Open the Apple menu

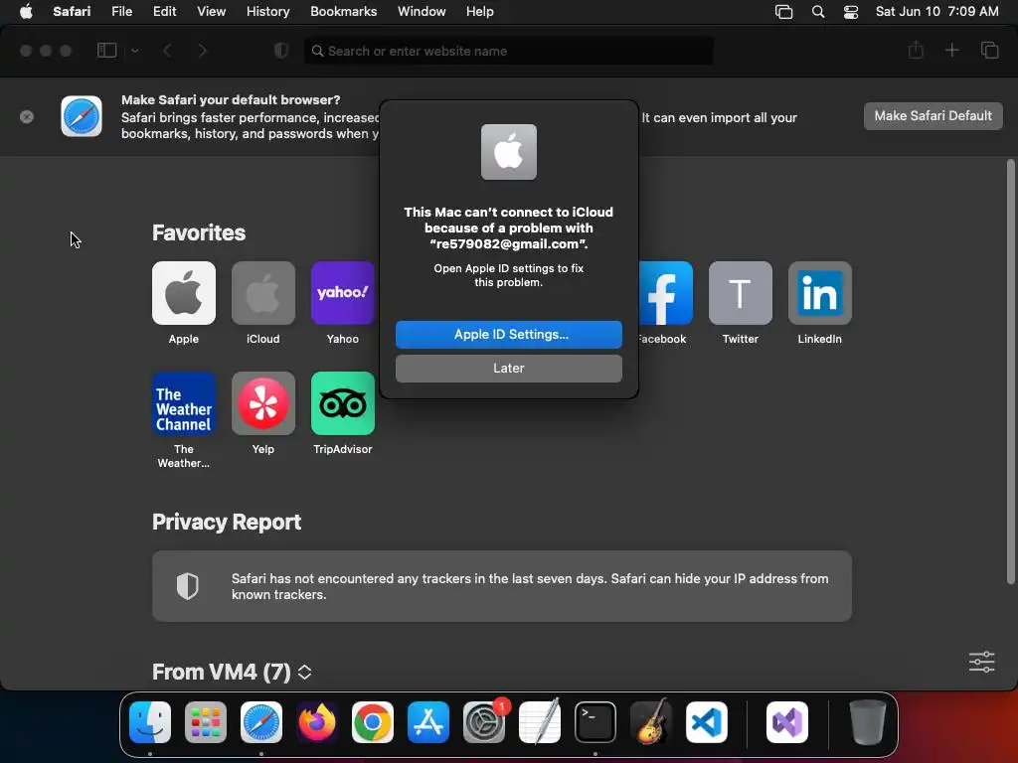point(26,12)
